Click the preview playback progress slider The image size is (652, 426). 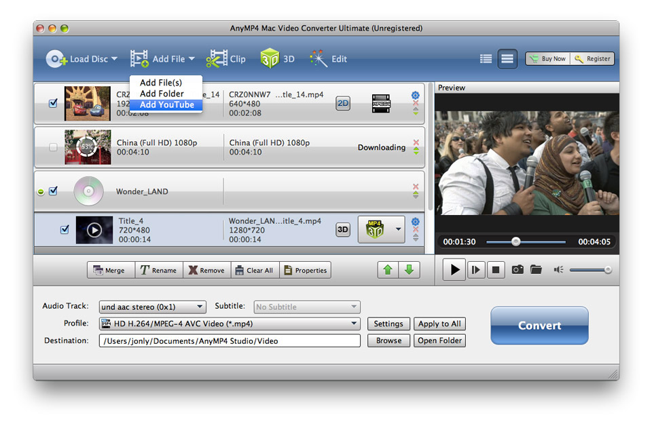tap(526, 241)
